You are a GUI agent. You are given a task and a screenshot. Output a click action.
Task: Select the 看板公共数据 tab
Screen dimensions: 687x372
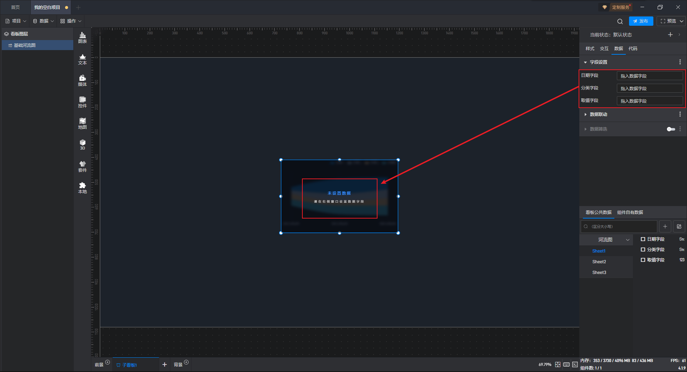coord(598,212)
